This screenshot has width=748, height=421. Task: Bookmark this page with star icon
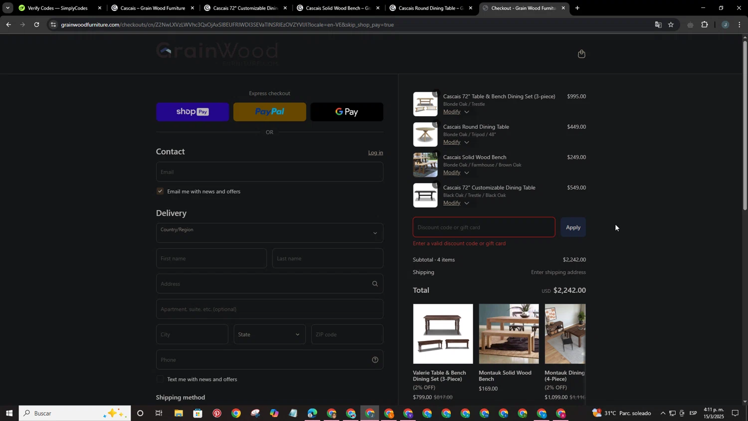(671, 25)
